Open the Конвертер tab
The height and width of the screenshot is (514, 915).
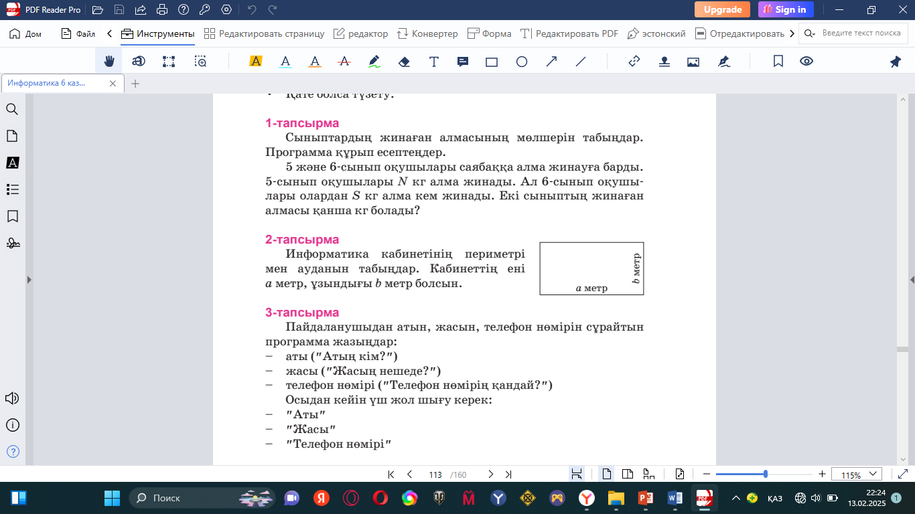tap(427, 33)
